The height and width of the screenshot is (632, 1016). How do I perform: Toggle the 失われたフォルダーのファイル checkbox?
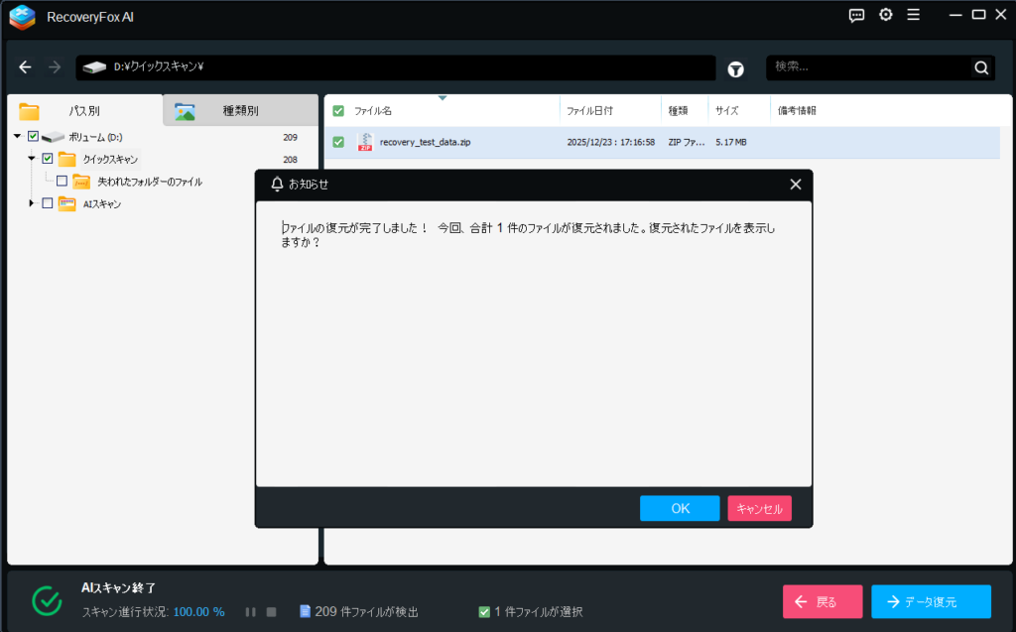click(x=62, y=182)
